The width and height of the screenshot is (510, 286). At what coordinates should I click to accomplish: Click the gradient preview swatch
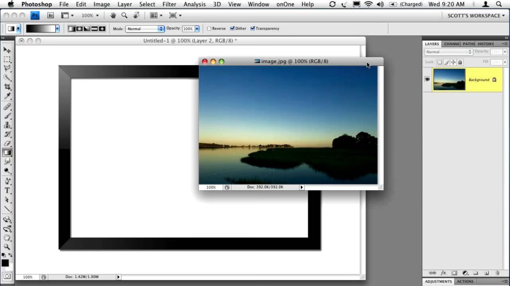pos(40,29)
